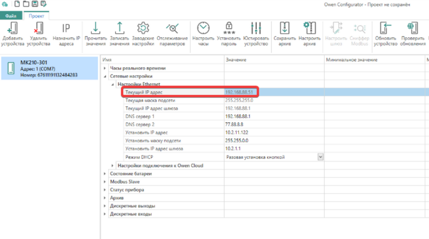Expand Состояние батареи node

pos(105,174)
